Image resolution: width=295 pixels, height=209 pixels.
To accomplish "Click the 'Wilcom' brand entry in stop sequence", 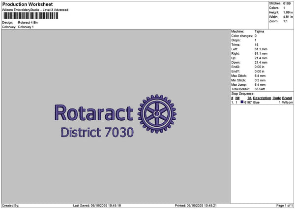I will click(x=288, y=103).
